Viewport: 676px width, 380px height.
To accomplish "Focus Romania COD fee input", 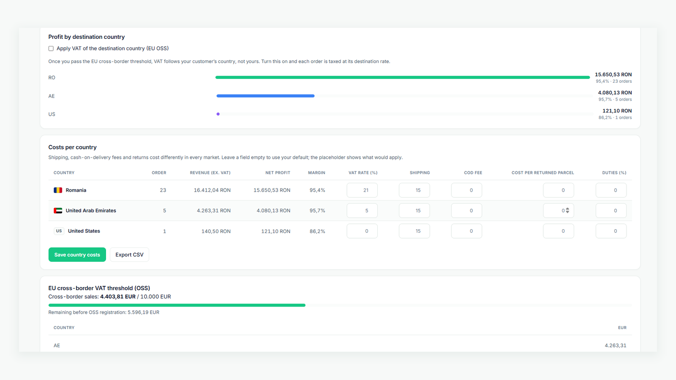I will [466, 190].
